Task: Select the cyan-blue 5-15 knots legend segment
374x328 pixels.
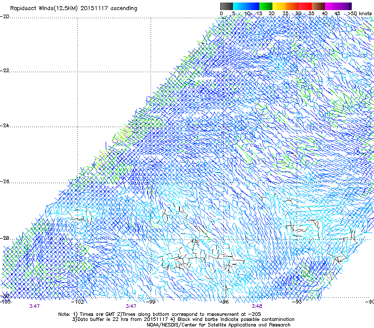Action: click(246, 6)
